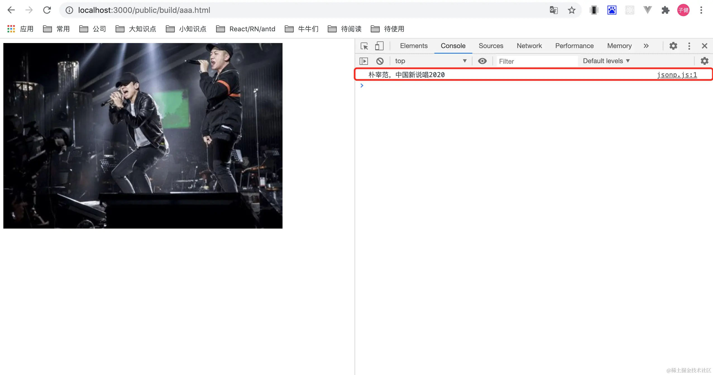Reload the page
Viewport: 713px width, 375px height.
point(47,10)
